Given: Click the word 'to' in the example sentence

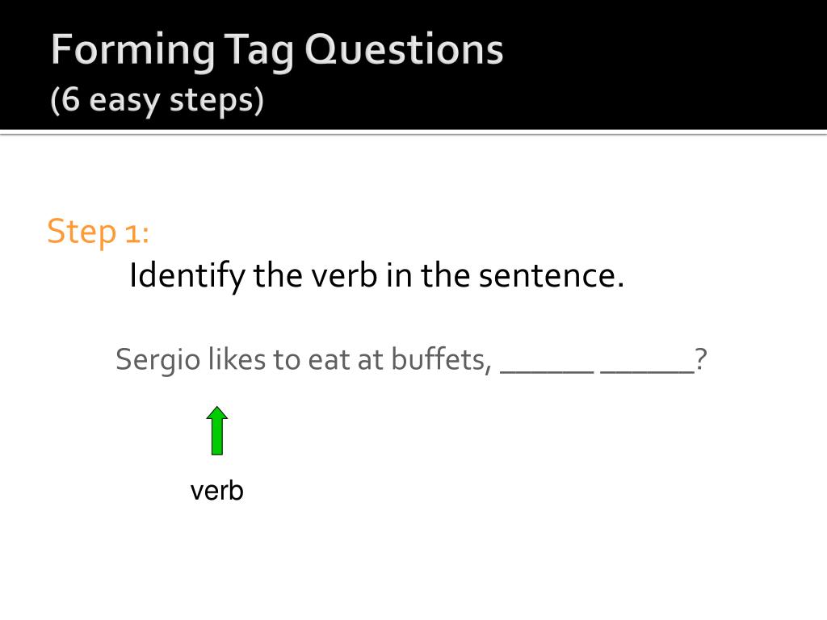Looking at the screenshot, I should pyautogui.click(x=287, y=361).
